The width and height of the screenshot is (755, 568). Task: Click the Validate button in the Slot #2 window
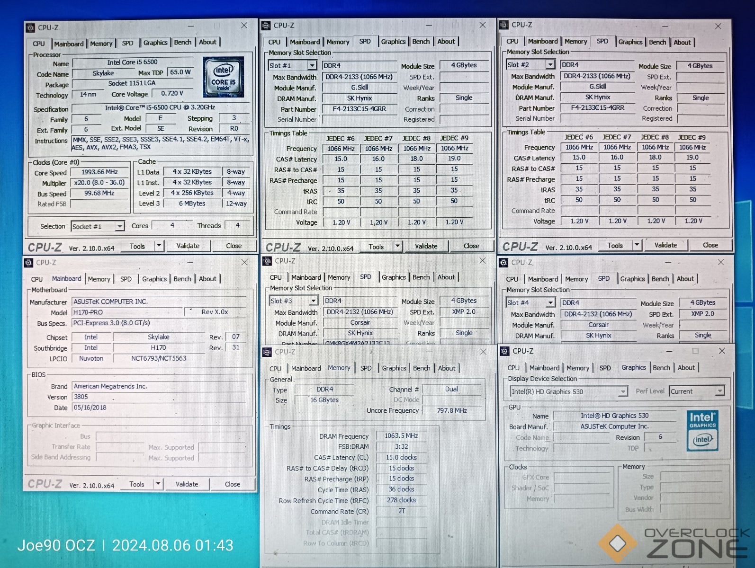click(x=665, y=245)
